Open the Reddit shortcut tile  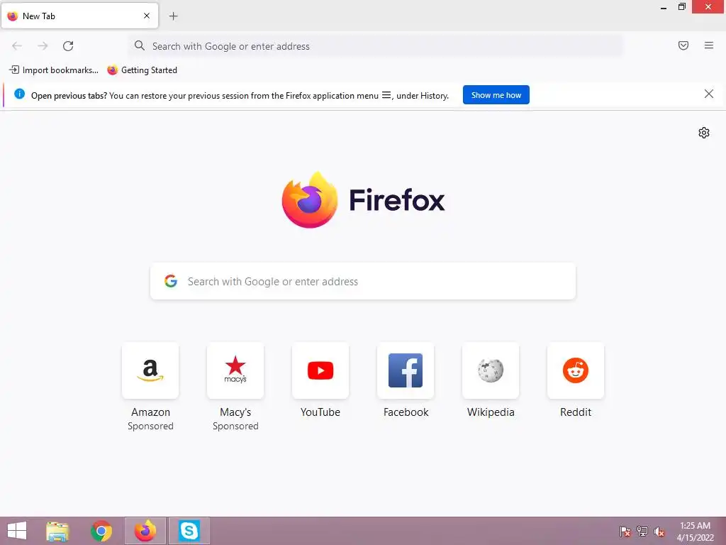576,370
